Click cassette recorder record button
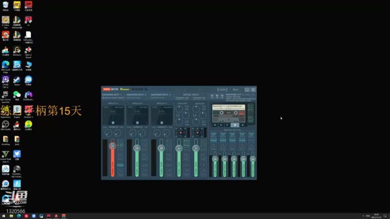This screenshot has width=390, height=219. 243,125
